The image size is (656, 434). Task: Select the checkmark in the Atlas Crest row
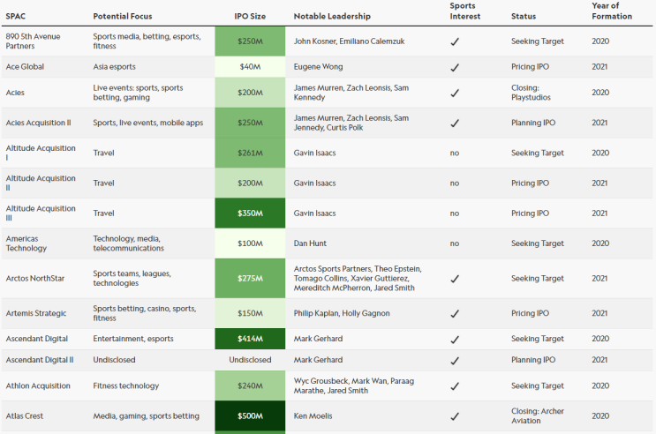point(455,416)
